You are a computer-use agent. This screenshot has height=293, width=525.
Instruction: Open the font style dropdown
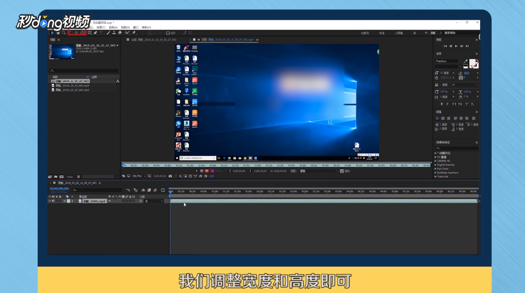click(x=448, y=66)
